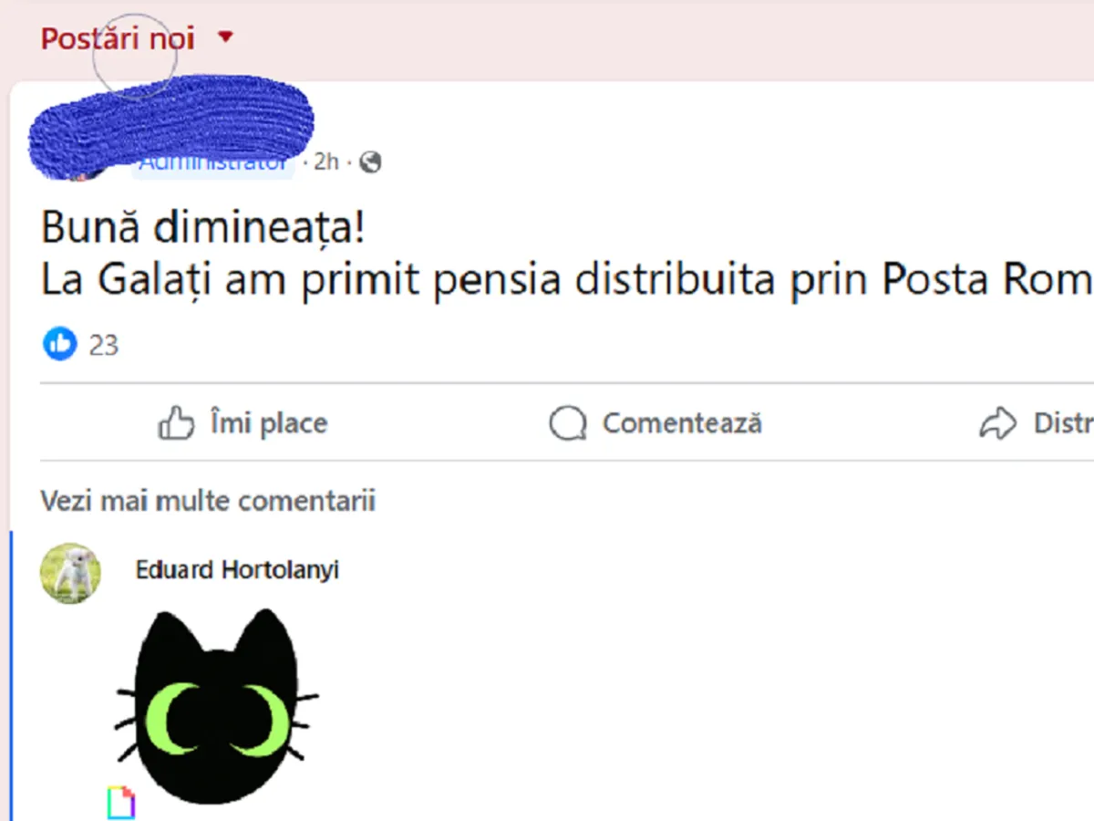The image size is (1094, 821).
Task: View the 23 reactions count
Action: (104, 345)
